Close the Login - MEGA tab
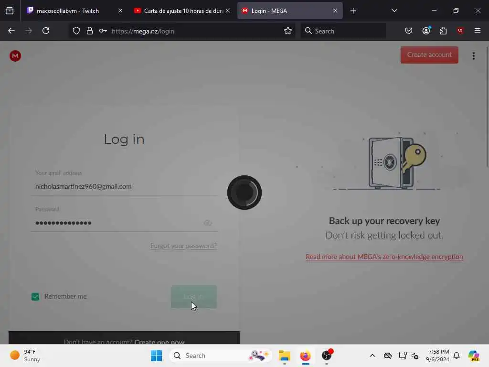 (x=335, y=11)
